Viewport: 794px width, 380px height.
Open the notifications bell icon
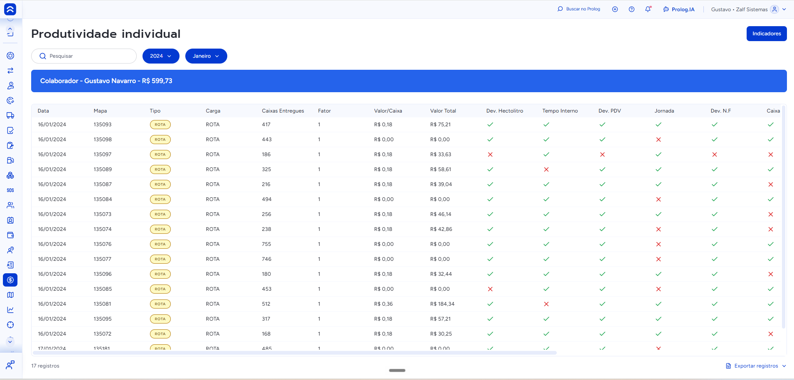coord(648,9)
